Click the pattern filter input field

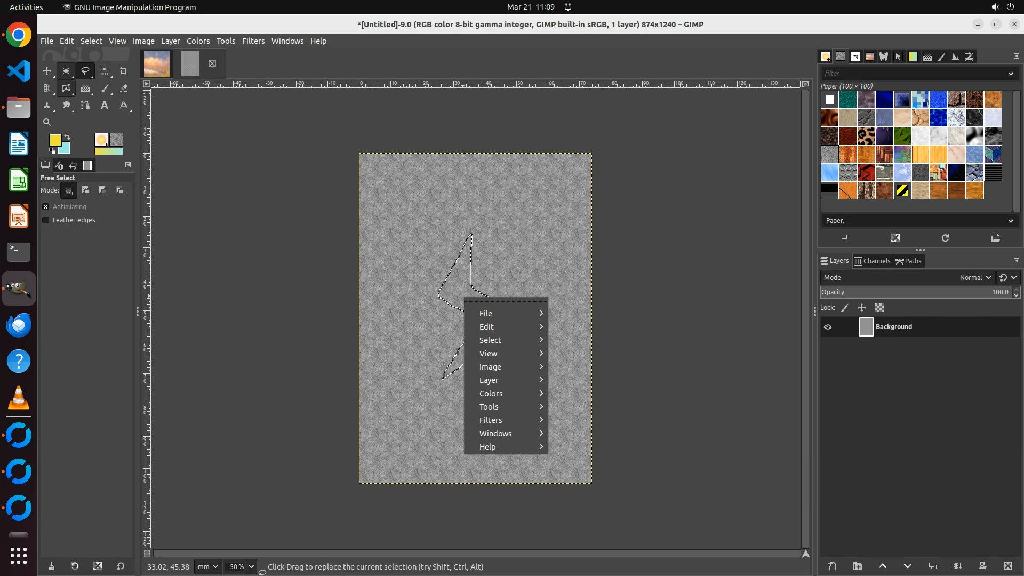click(912, 74)
